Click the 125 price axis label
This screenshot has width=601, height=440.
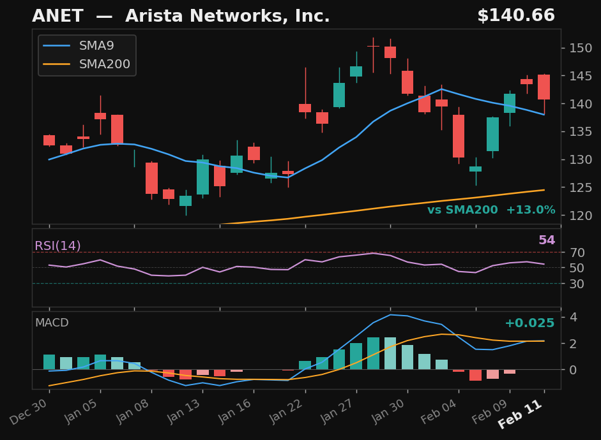tap(581, 188)
